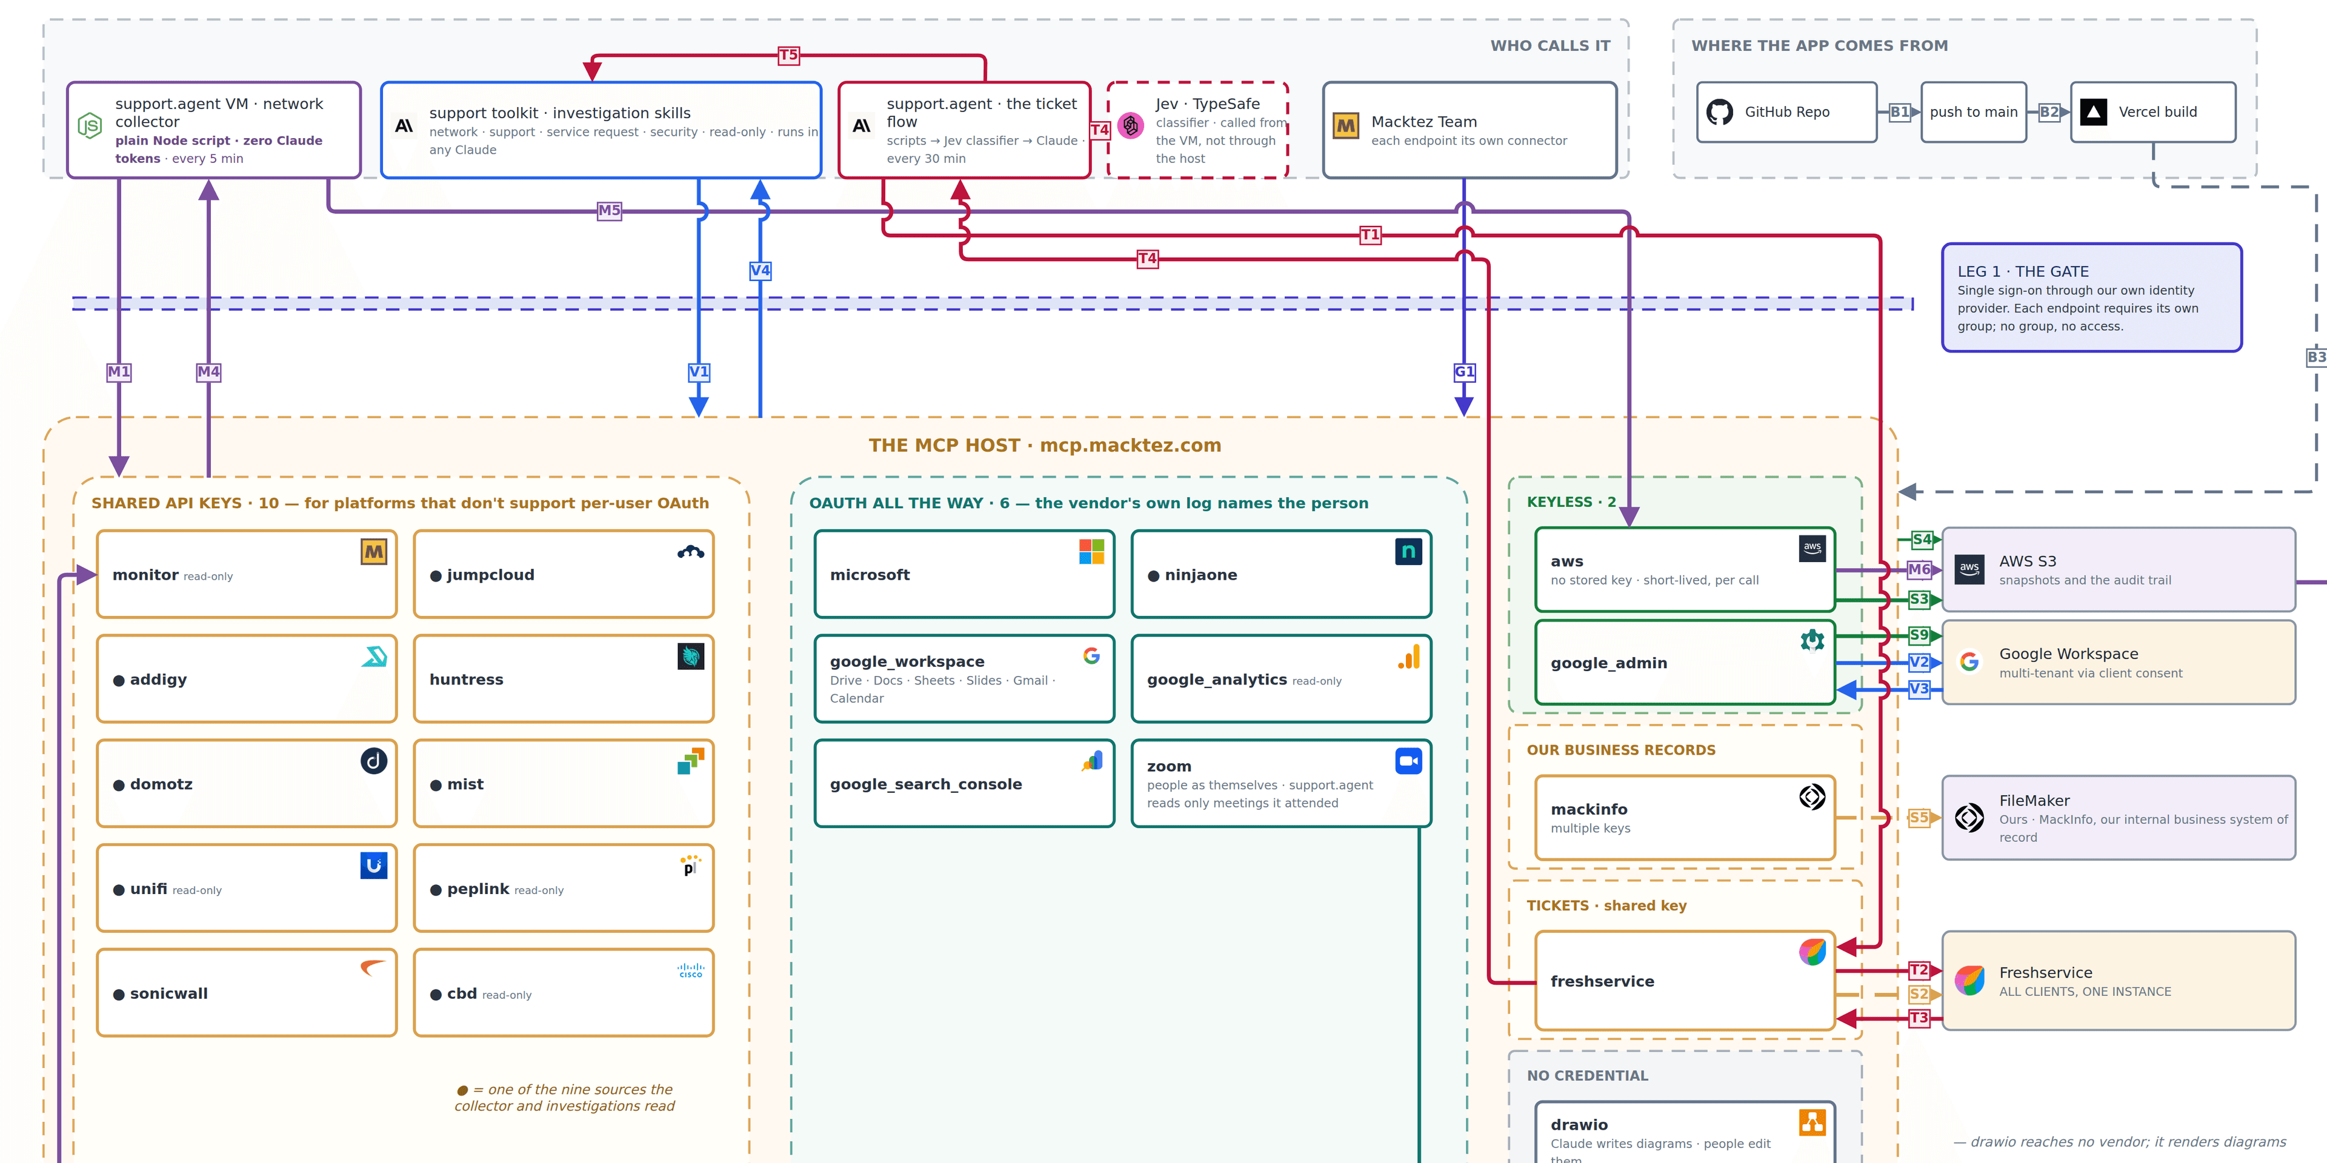Click the Vercel triangle icon
2327x1163 pixels.
coord(2093,112)
